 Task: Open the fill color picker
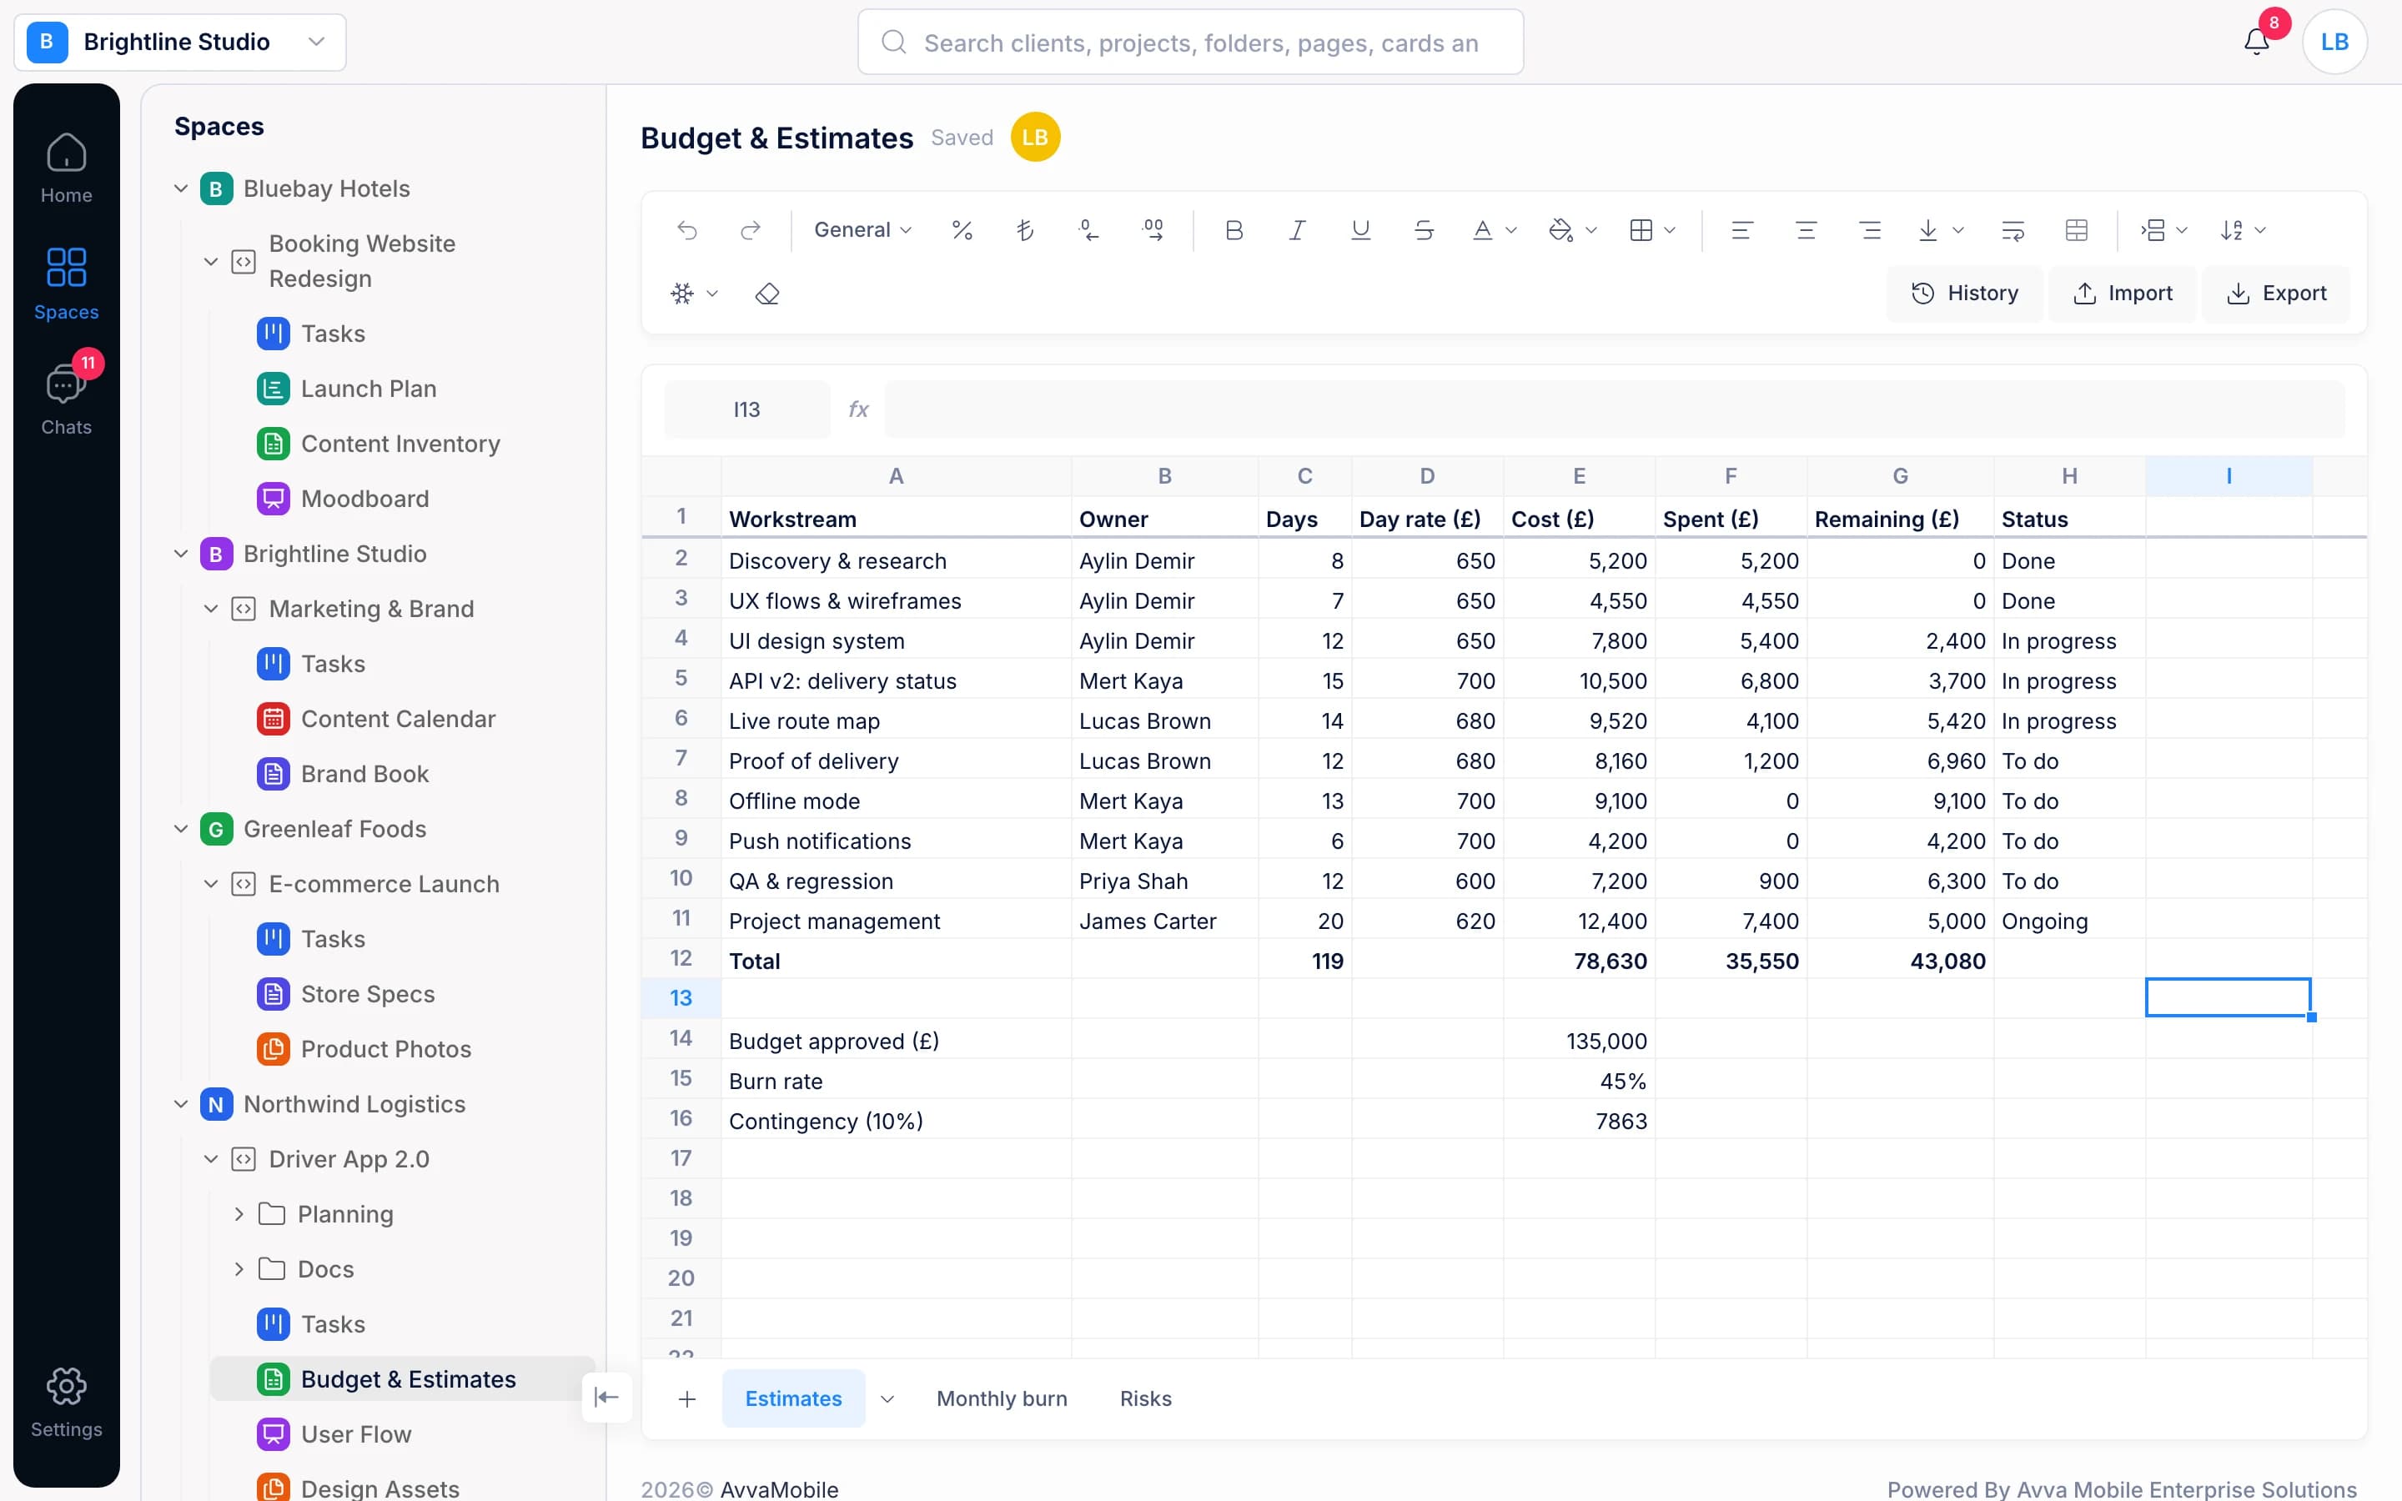(1572, 230)
